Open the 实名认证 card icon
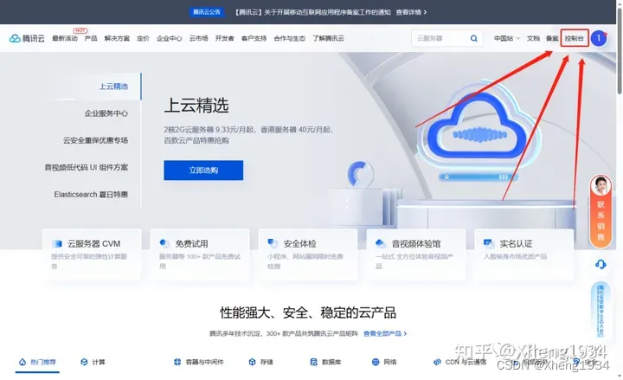The height and width of the screenshot is (380, 623). point(489,243)
